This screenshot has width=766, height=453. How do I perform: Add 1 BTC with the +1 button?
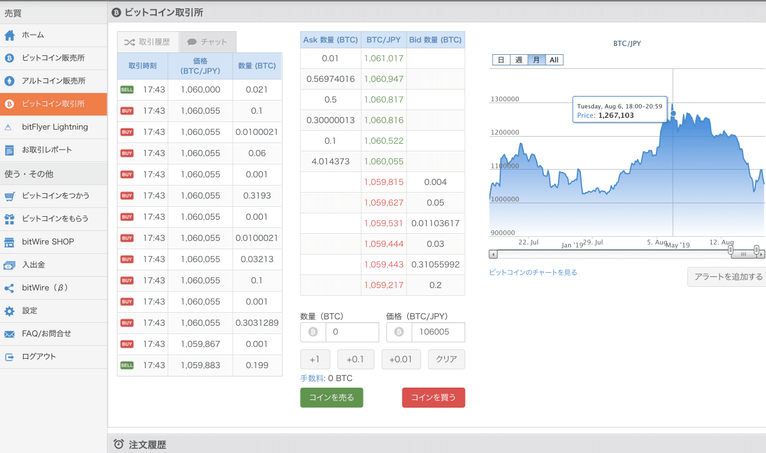(315, 359)
